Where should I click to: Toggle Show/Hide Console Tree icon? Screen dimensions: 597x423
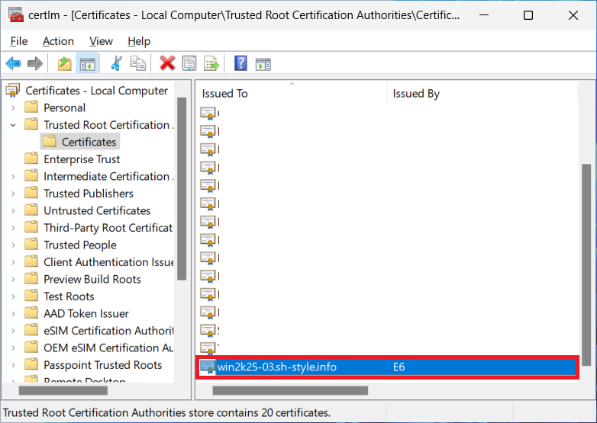click(x=88, y=63)
